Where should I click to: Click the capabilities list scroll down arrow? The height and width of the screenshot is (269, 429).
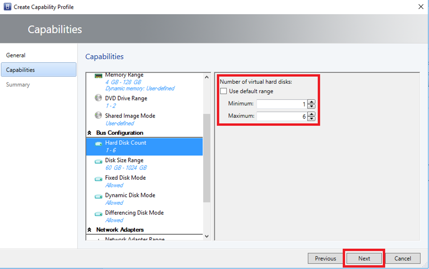207,236
